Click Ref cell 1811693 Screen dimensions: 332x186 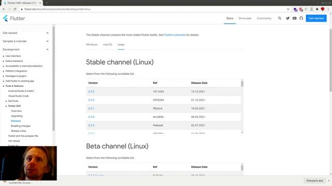pos(158,91)
